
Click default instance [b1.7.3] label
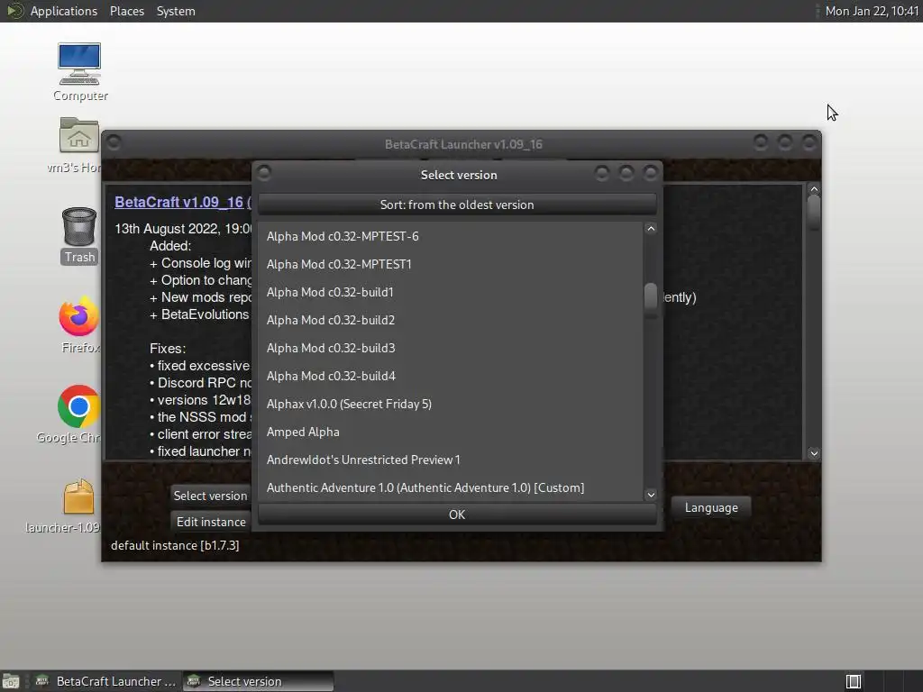[175, 545]
